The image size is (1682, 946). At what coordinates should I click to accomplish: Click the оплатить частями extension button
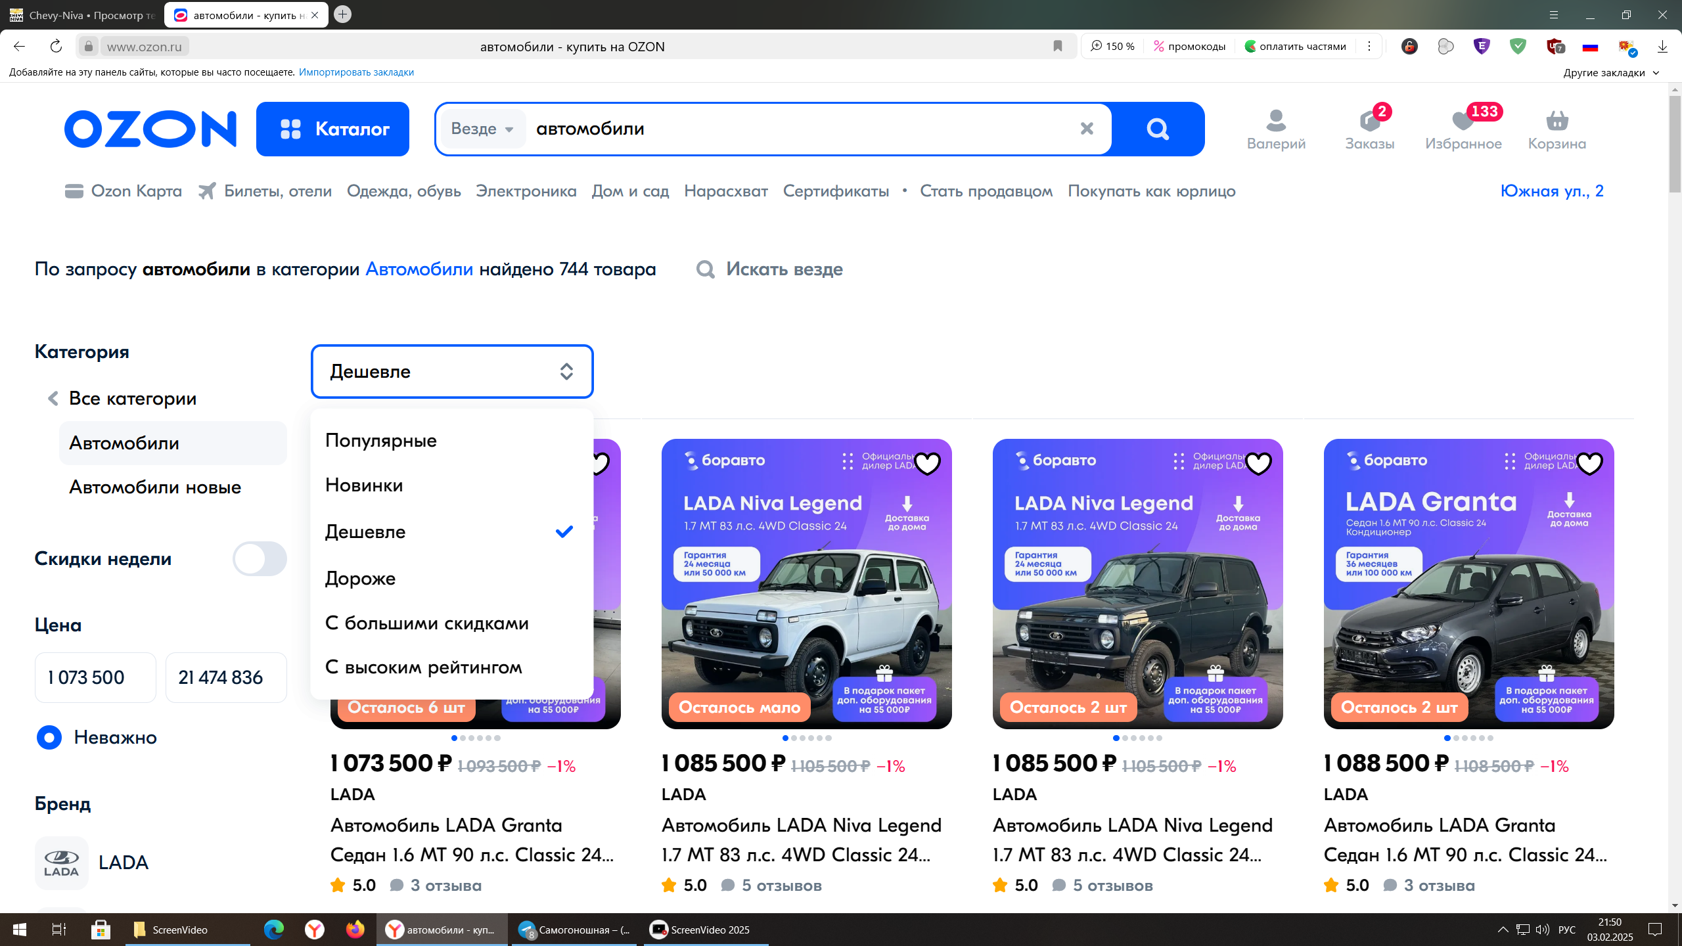click(x=1296, y=46)
